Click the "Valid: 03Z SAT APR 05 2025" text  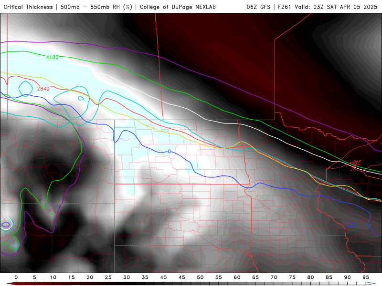336,7
